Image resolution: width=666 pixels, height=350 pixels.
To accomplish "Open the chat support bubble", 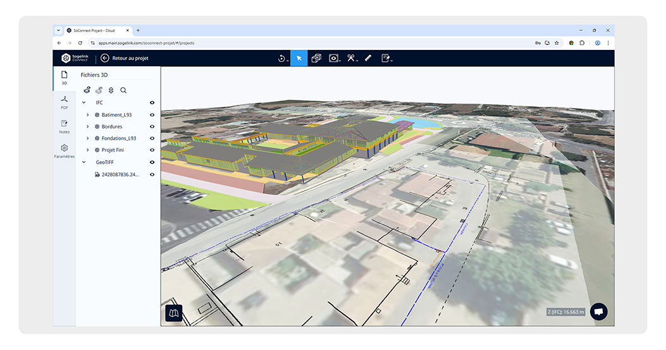I will [x=598, y=311].
